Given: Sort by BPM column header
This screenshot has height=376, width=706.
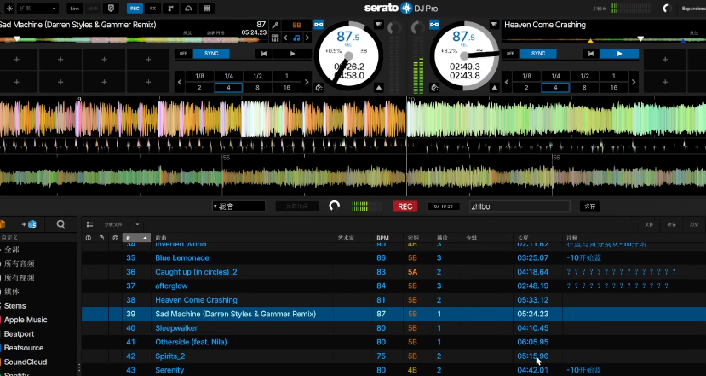Looking at the screenshot, I should click(382, 238).
